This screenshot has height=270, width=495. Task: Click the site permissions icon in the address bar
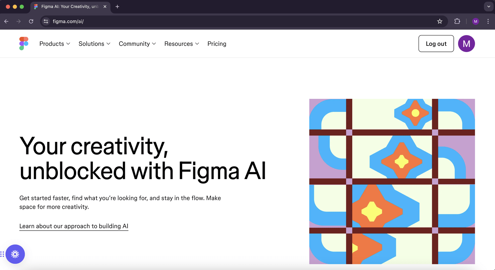46,21
